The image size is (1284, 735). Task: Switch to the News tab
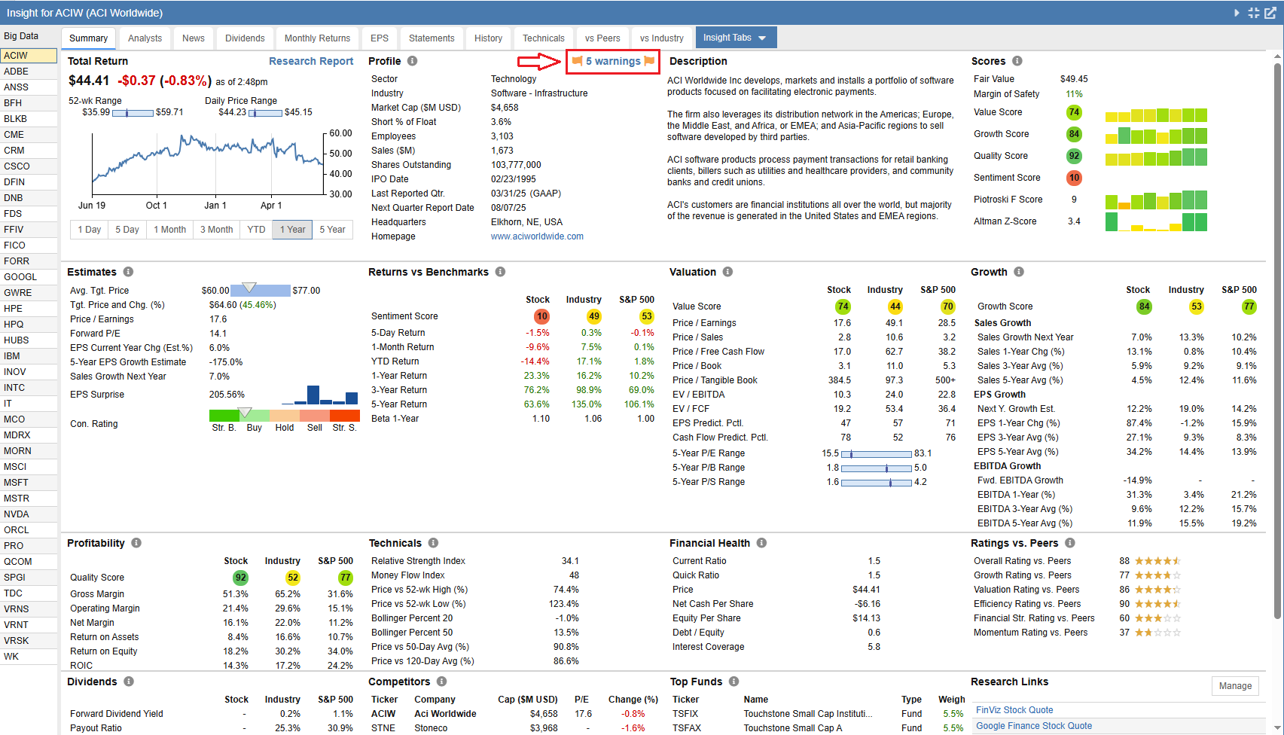pos(194,38)
